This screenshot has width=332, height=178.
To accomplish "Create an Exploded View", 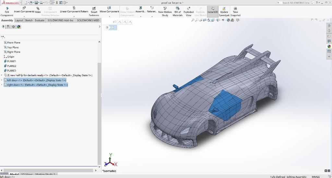I will [188, 12].
